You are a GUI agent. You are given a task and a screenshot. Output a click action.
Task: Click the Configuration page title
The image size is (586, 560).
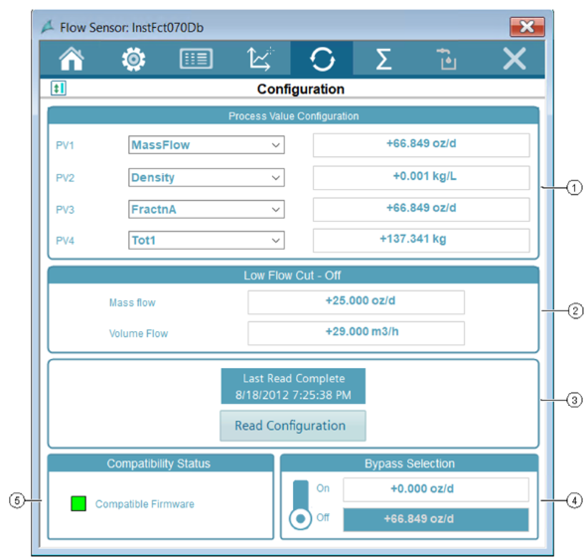[x=301, y=90]
